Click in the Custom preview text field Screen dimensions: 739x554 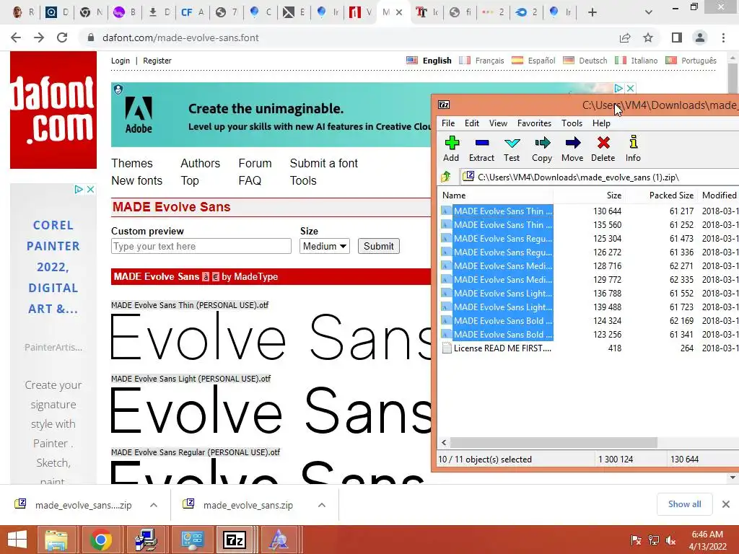[201, 247]
